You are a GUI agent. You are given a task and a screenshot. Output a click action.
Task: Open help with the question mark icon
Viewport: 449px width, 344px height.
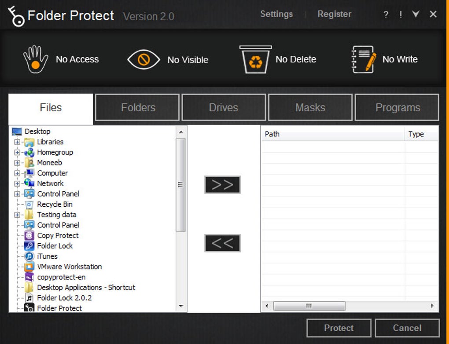click(386, 15)
